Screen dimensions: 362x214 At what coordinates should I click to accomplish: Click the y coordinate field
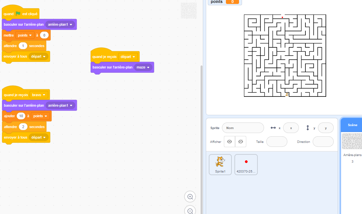(x=326, y=128)
